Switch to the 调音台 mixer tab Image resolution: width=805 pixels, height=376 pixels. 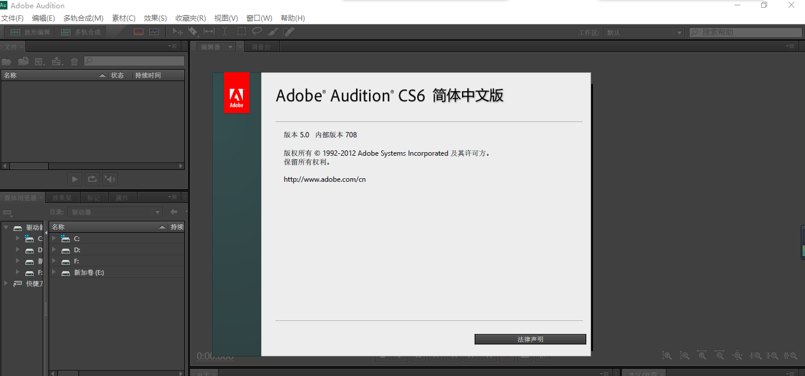click(261, 47)
